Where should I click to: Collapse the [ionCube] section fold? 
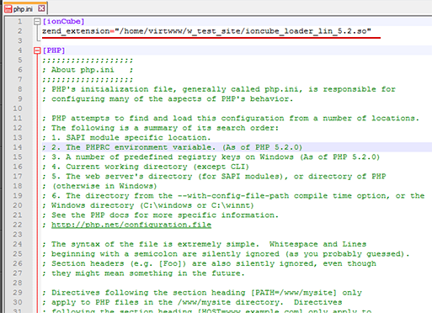click(x=37, y=22)
